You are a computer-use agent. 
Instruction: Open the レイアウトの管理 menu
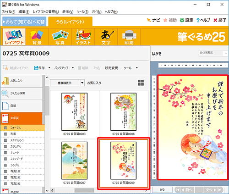(x=46, y=12)
